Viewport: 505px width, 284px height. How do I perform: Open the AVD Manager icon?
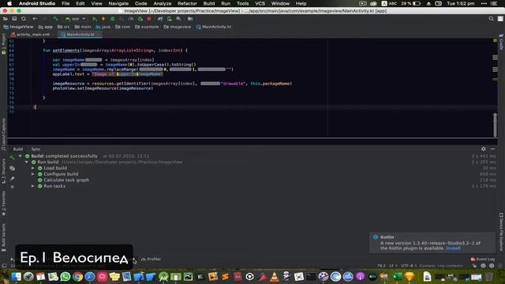click(x=170, y=19)
